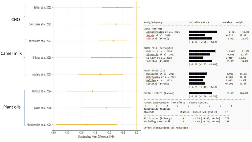Click the Study/Subgroup column header

click(x=153, y=22)
